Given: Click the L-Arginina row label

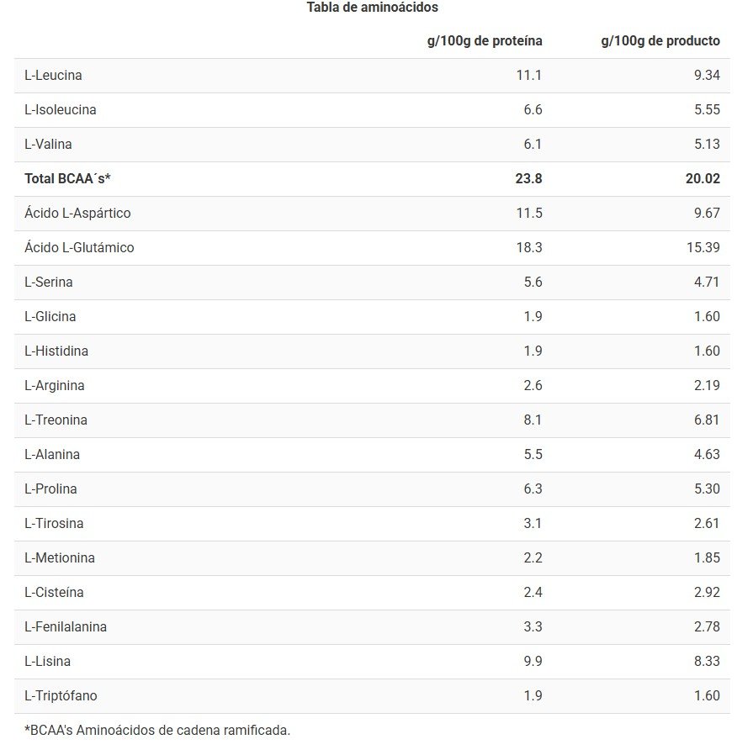Looking at the screenshot, I should [55, 386].
